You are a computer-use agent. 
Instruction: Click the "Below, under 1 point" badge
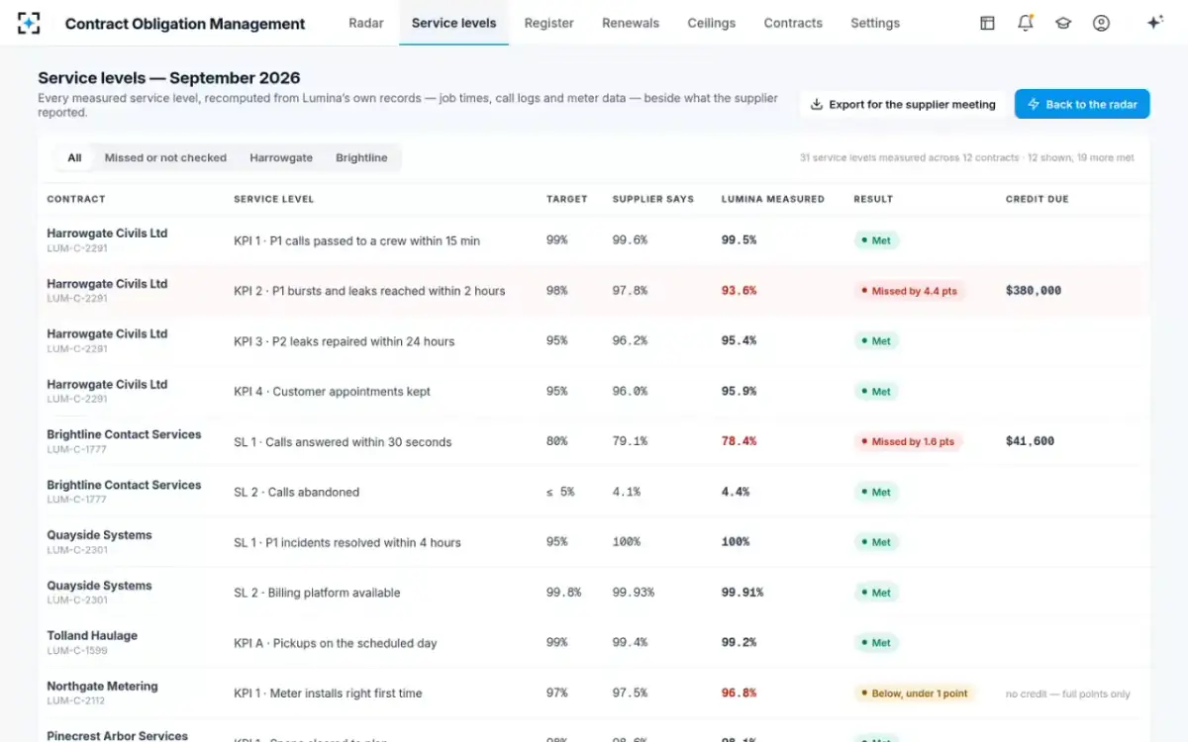click(915, 694)
